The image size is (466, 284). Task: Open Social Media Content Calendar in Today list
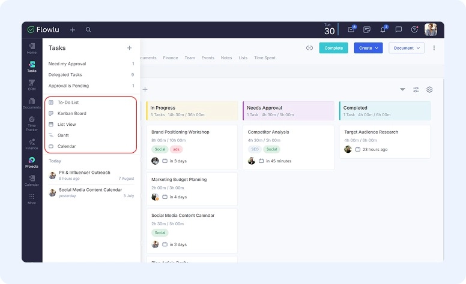[91, 193]
